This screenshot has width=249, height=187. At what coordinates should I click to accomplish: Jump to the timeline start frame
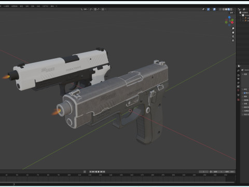pyautogui.click(x=90, y=172)
